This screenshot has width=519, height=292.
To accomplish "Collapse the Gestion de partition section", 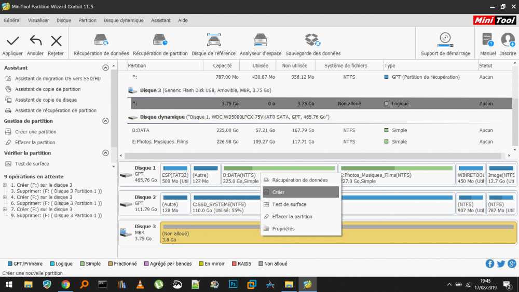I will 106,121.
